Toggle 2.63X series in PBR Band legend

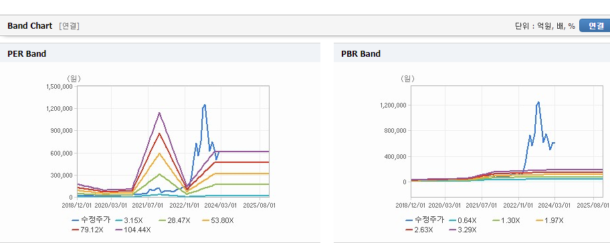(419, 230)
